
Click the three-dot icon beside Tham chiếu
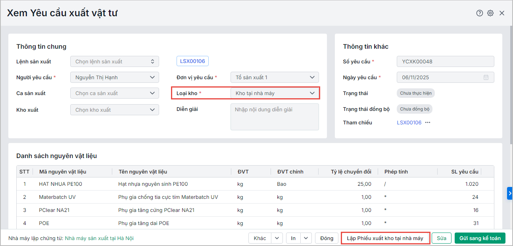point(428,123)
